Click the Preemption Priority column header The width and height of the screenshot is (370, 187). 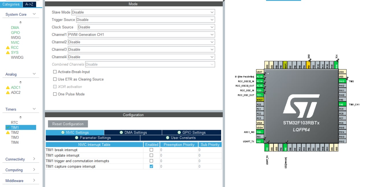179,144
